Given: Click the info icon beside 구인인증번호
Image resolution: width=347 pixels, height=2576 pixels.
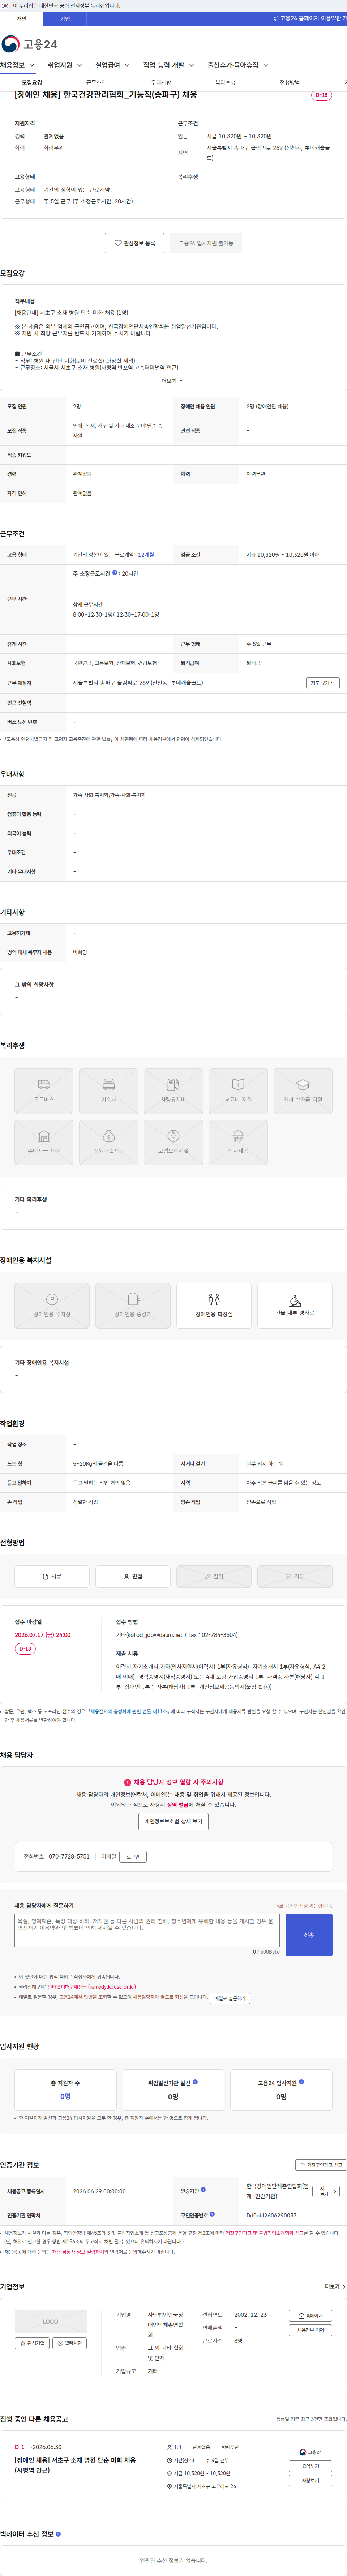Looking at the screenshot, I should [212, 2214].
